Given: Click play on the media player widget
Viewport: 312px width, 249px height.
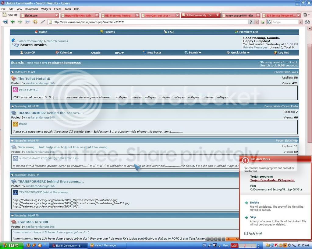Looking at the screenshot, I should tap(208, 239).
